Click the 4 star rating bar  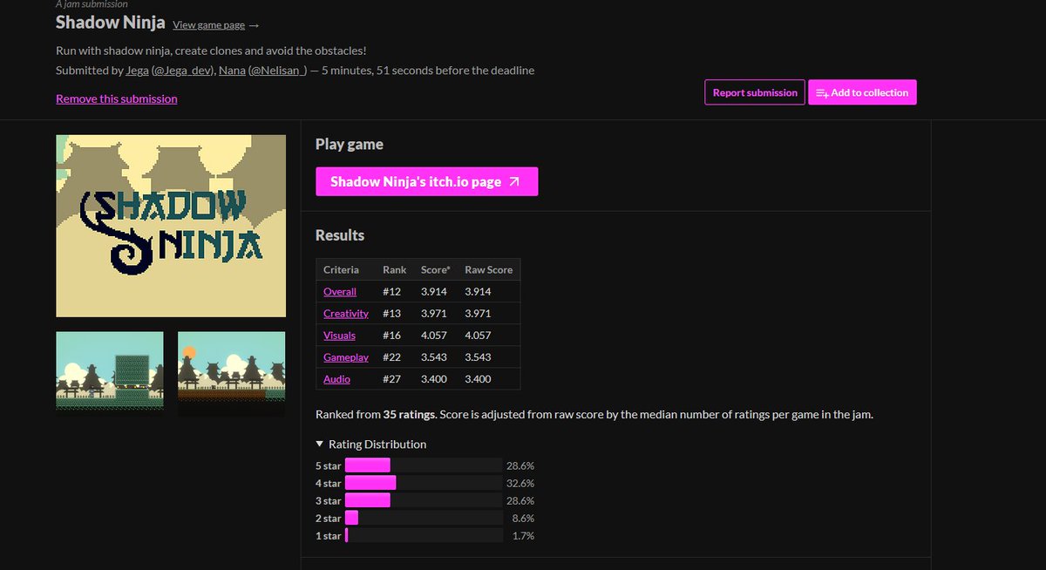(424, 483)
